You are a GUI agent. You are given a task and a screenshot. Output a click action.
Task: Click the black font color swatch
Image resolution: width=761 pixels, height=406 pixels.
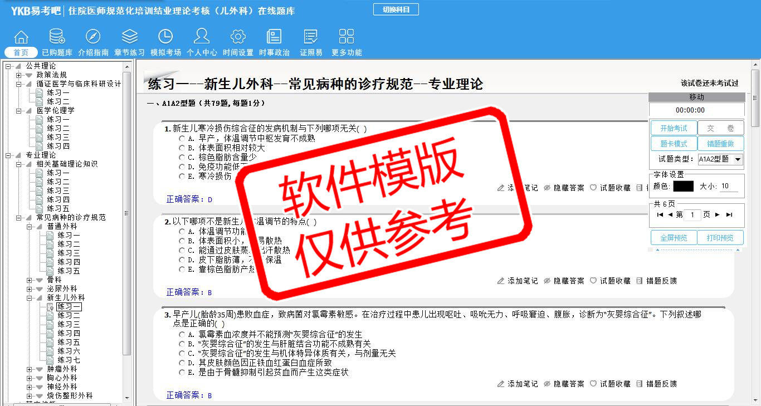(x=683, y=187)
